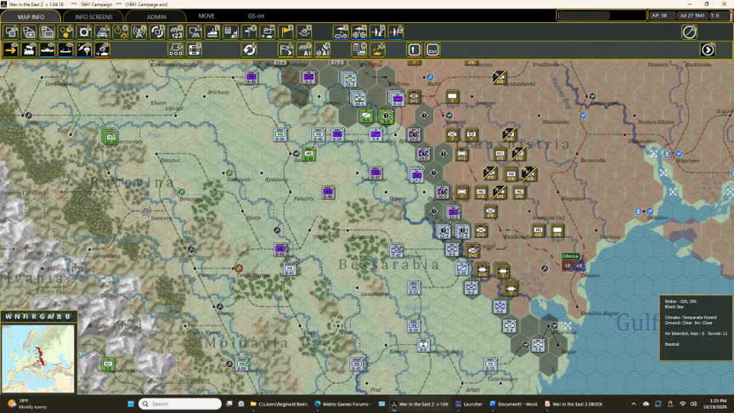Click the circular refresh undo button
This screenshot has width=734, height=413.
pyautogui.click(x=250, y=49)
